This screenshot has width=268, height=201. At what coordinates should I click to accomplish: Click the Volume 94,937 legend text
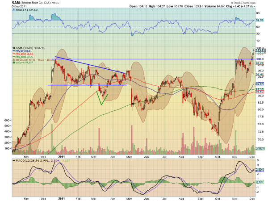pos(24,63)
